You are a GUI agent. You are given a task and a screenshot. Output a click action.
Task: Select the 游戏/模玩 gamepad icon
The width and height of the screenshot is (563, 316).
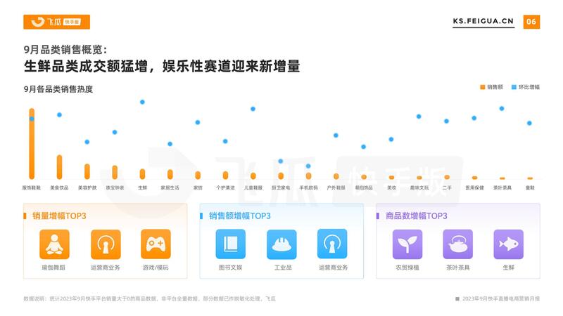pos(156,244)
